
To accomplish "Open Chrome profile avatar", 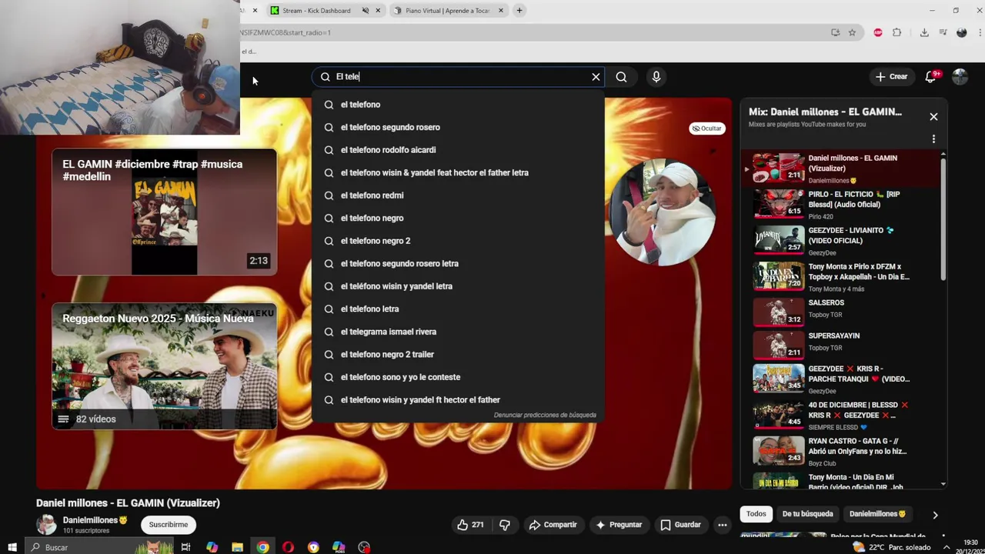I will click(x=961, y=32).
